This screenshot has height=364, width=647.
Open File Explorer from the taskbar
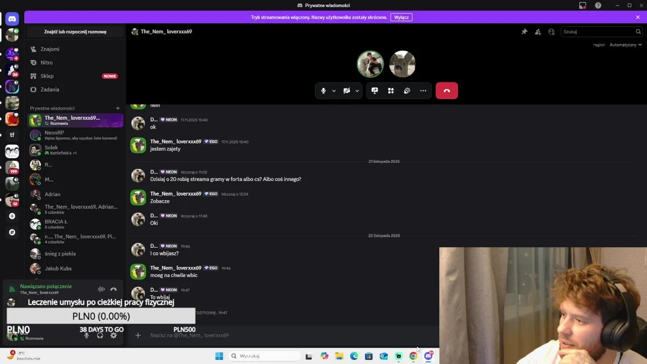339,356
